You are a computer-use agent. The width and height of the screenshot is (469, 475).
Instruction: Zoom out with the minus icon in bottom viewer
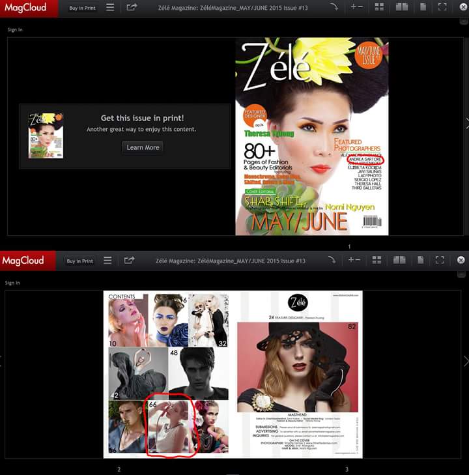358,260
